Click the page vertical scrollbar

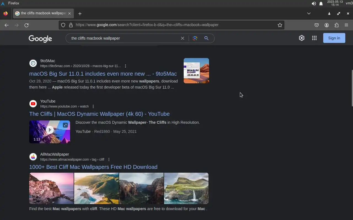coord(352,88)
